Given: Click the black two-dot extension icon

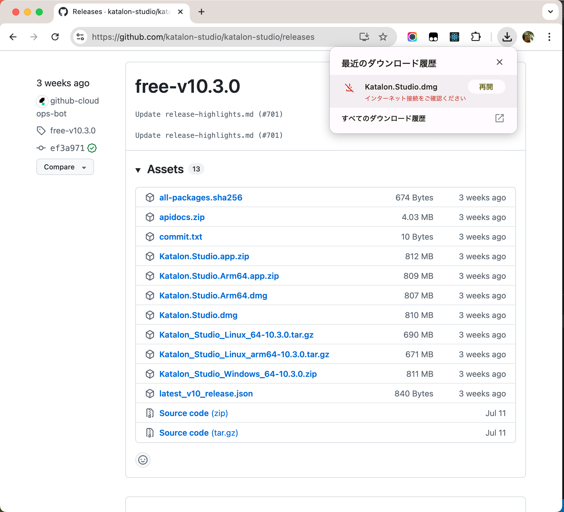Looking at the screenshot, I should [x=433, y=37].
